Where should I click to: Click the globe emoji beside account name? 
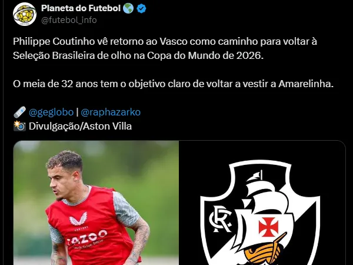tap(128, 8)
